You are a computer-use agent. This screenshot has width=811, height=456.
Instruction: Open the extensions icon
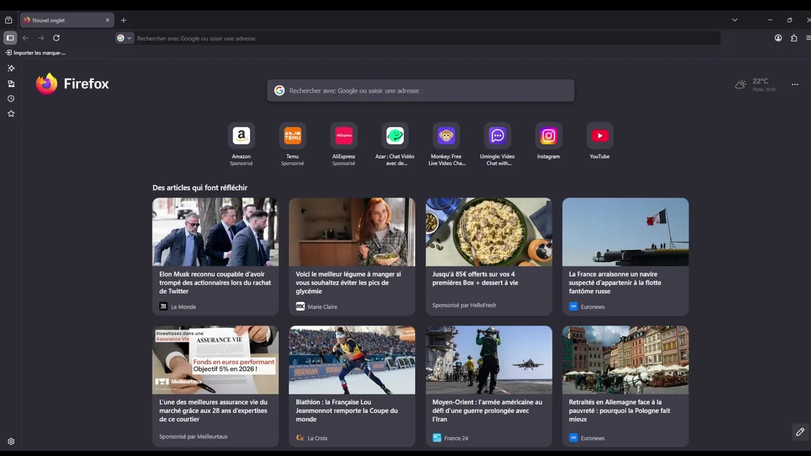794,38
